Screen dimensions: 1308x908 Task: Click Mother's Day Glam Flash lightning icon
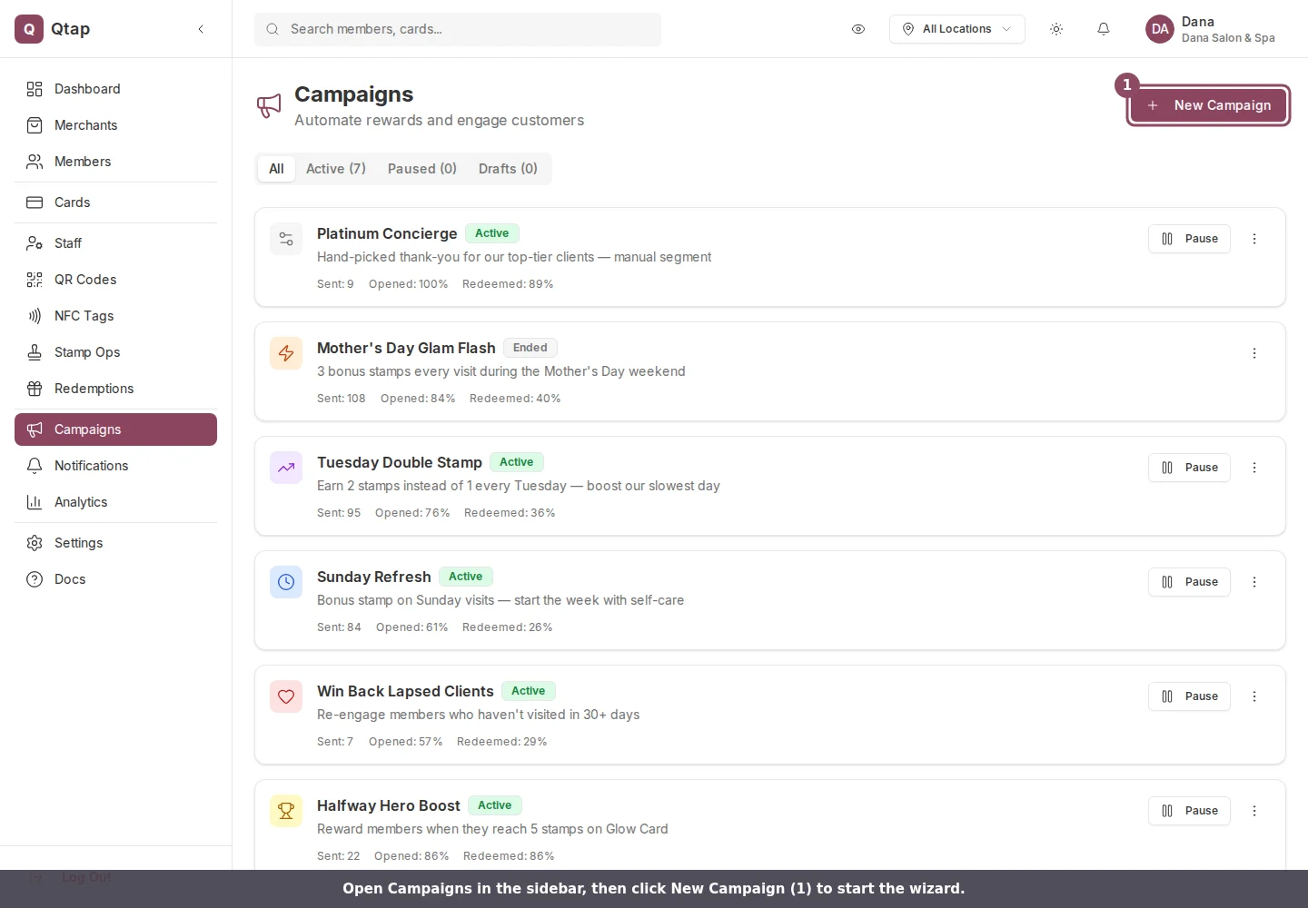tap(286, 354)
